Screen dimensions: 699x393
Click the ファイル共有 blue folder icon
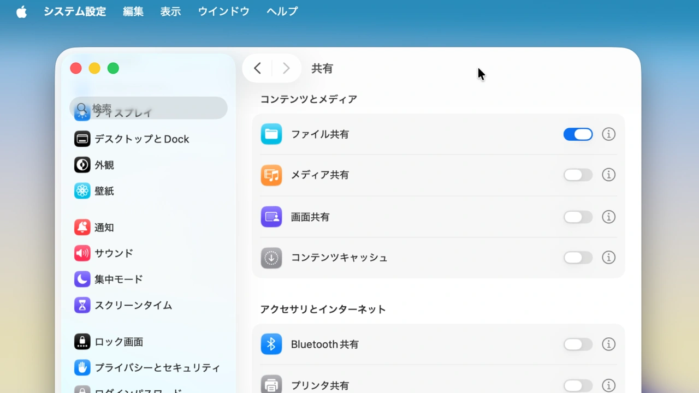271,134
